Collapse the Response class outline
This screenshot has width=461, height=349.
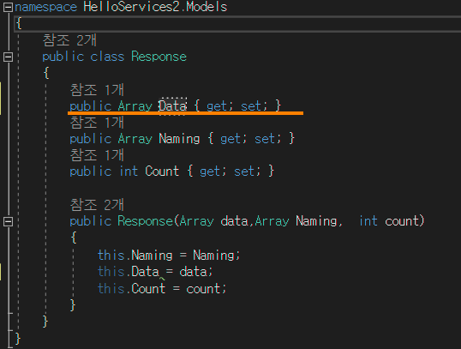8,57
